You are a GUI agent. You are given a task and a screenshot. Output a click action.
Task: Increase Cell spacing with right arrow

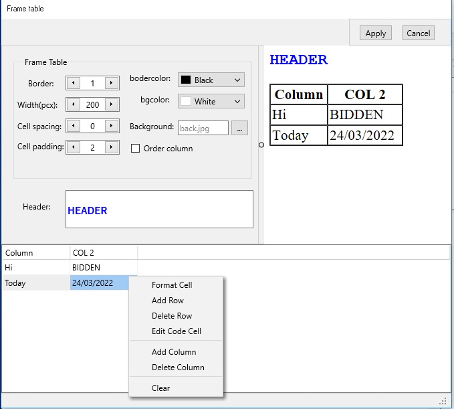coord(112,127)
